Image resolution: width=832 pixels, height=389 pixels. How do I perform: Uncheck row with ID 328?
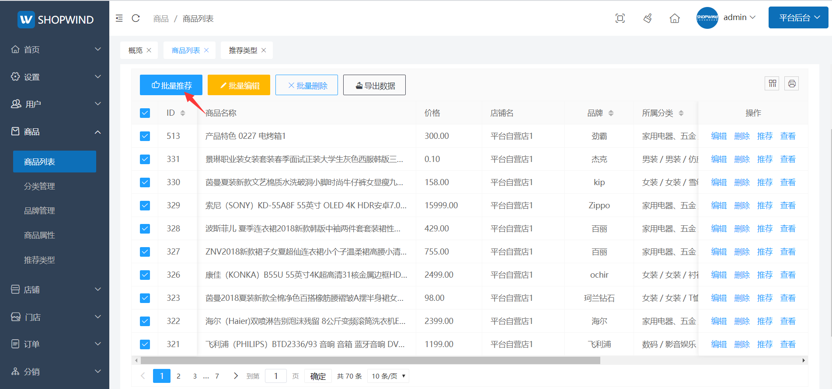point(145,229)
